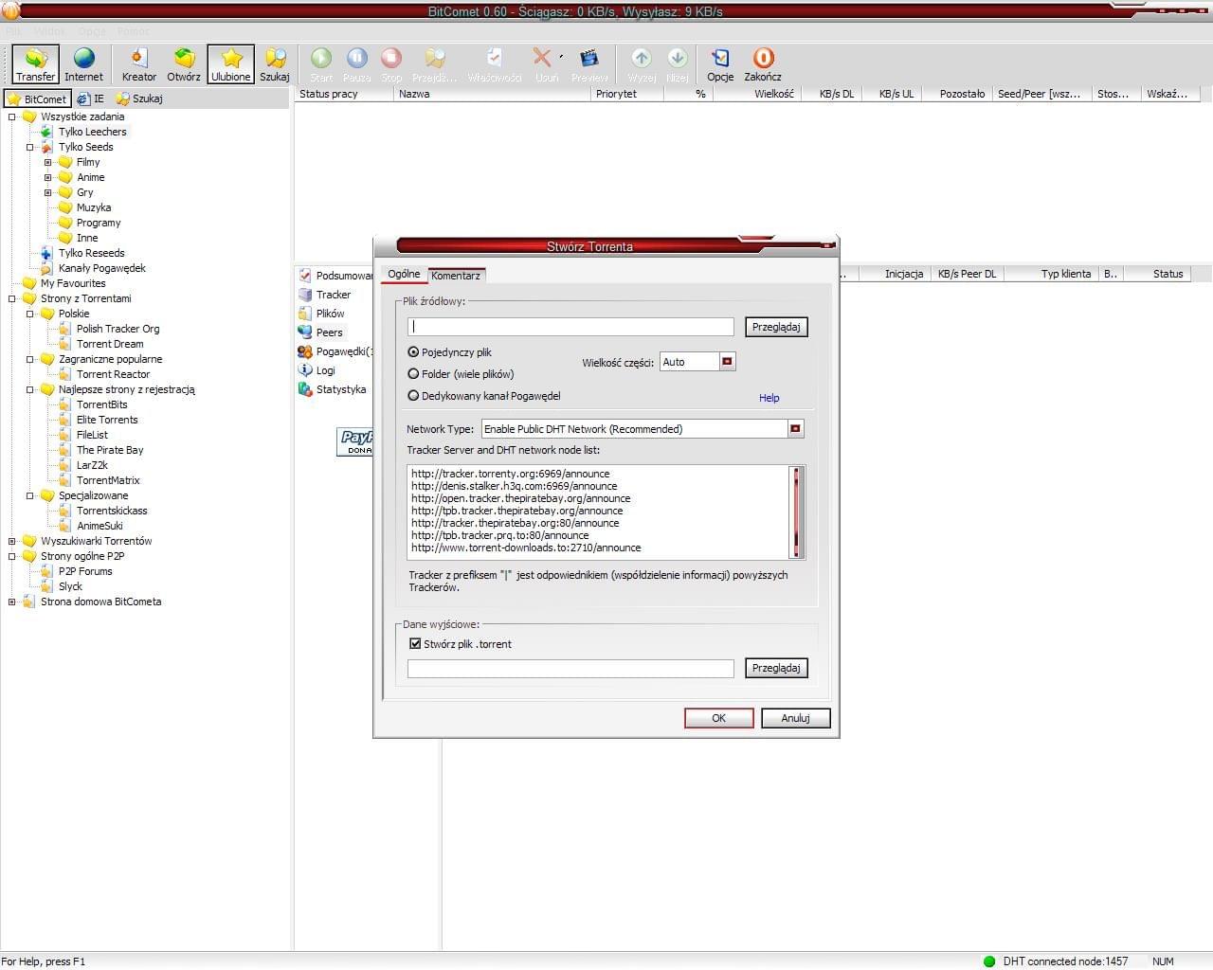Image resolution: width=1213 pixels, height=970 pixels.
Task: Select the BitComet sidebar tab
Action: [x=38, y=99]
